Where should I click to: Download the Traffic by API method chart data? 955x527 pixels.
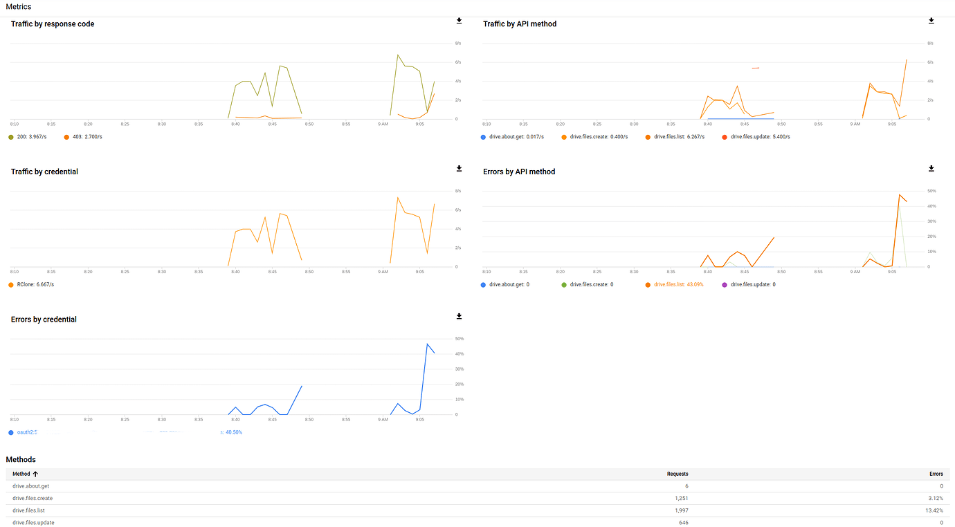click(931, 21)
